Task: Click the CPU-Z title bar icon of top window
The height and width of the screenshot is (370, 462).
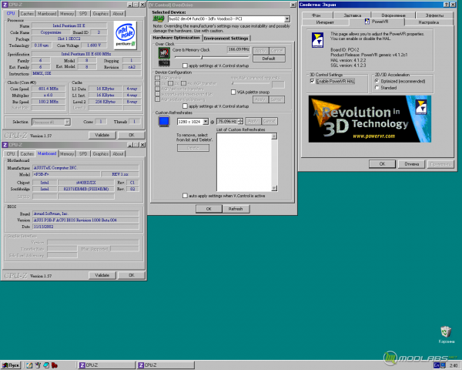Action: (x=5, y=5)
